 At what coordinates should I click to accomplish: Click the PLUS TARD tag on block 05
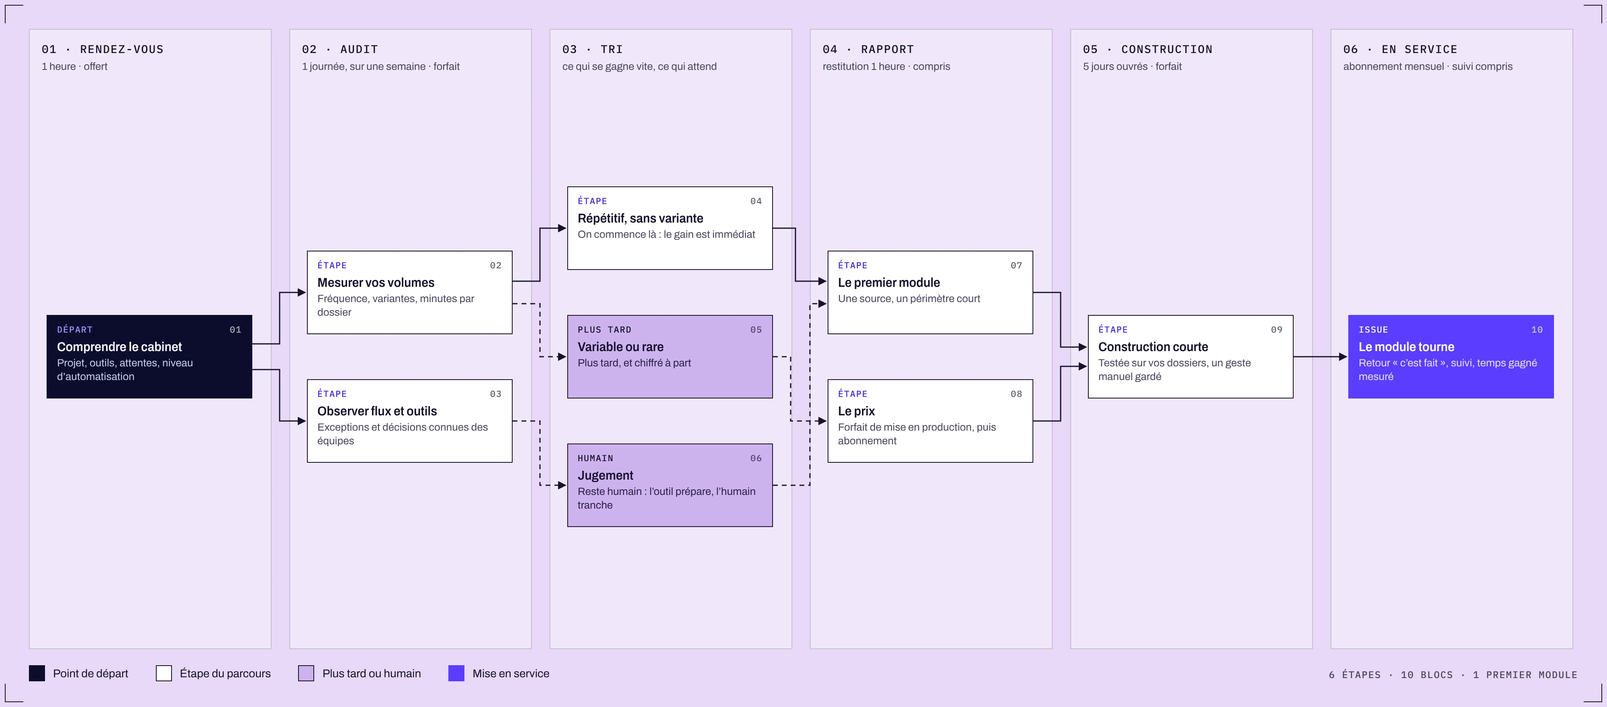coord(605,329)
